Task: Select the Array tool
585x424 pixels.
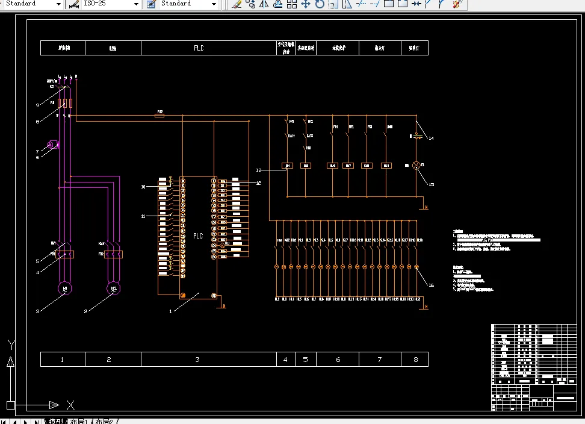Action: click(292, 4)
